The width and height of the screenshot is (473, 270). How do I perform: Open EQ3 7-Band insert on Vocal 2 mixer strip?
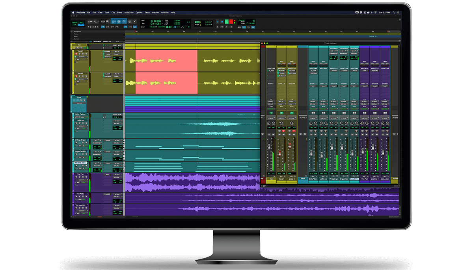click(292, 73)
